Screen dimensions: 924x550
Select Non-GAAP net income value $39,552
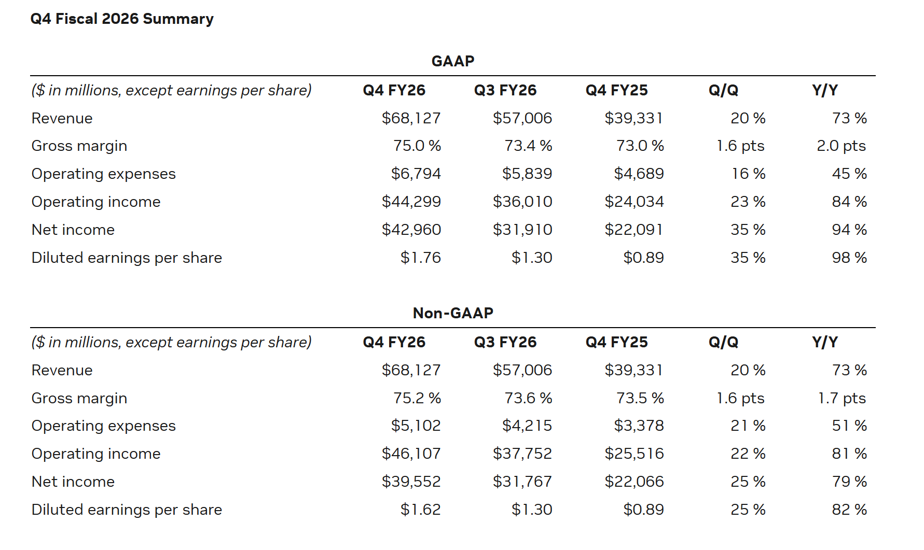[x=411, y=482]
